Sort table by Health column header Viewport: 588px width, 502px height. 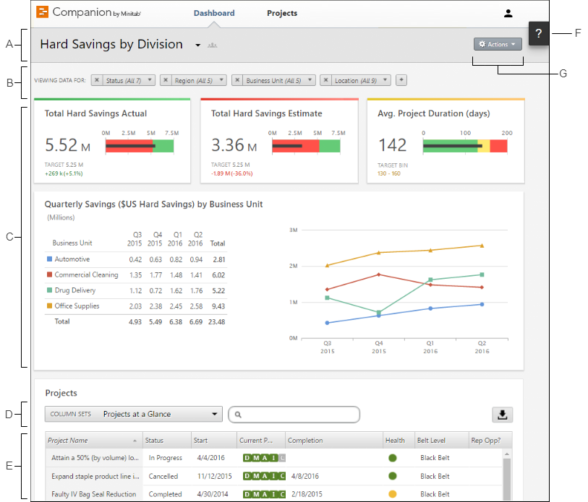tap(395, 441)
